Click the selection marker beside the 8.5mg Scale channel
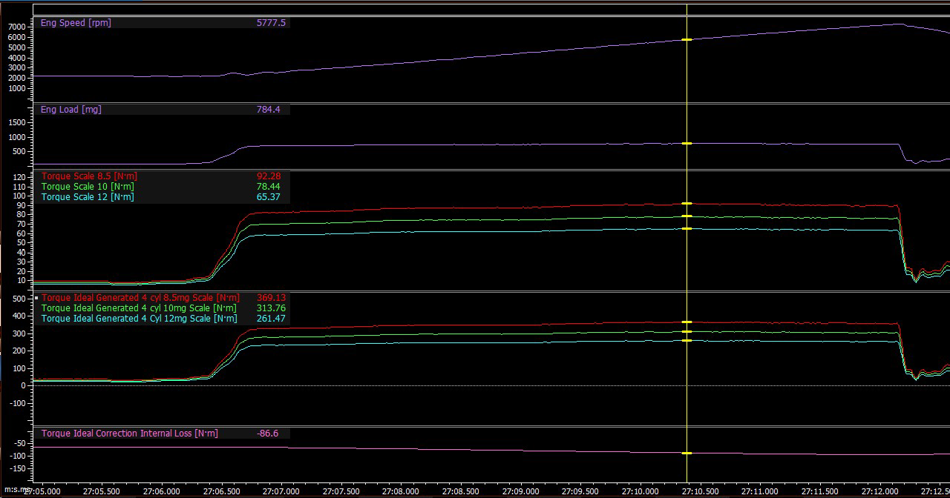Image resolution: width=950 pixels, height=498 pixels. 36,298
